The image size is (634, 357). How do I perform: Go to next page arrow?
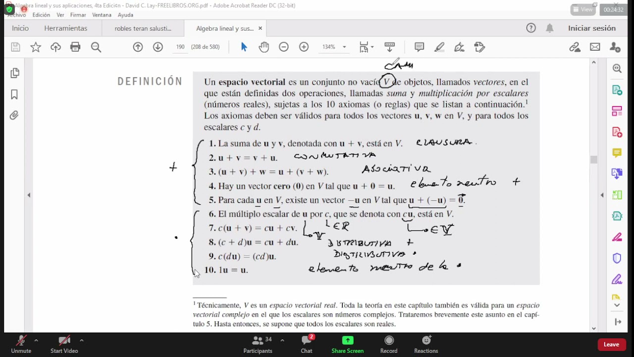coord(158,47)
